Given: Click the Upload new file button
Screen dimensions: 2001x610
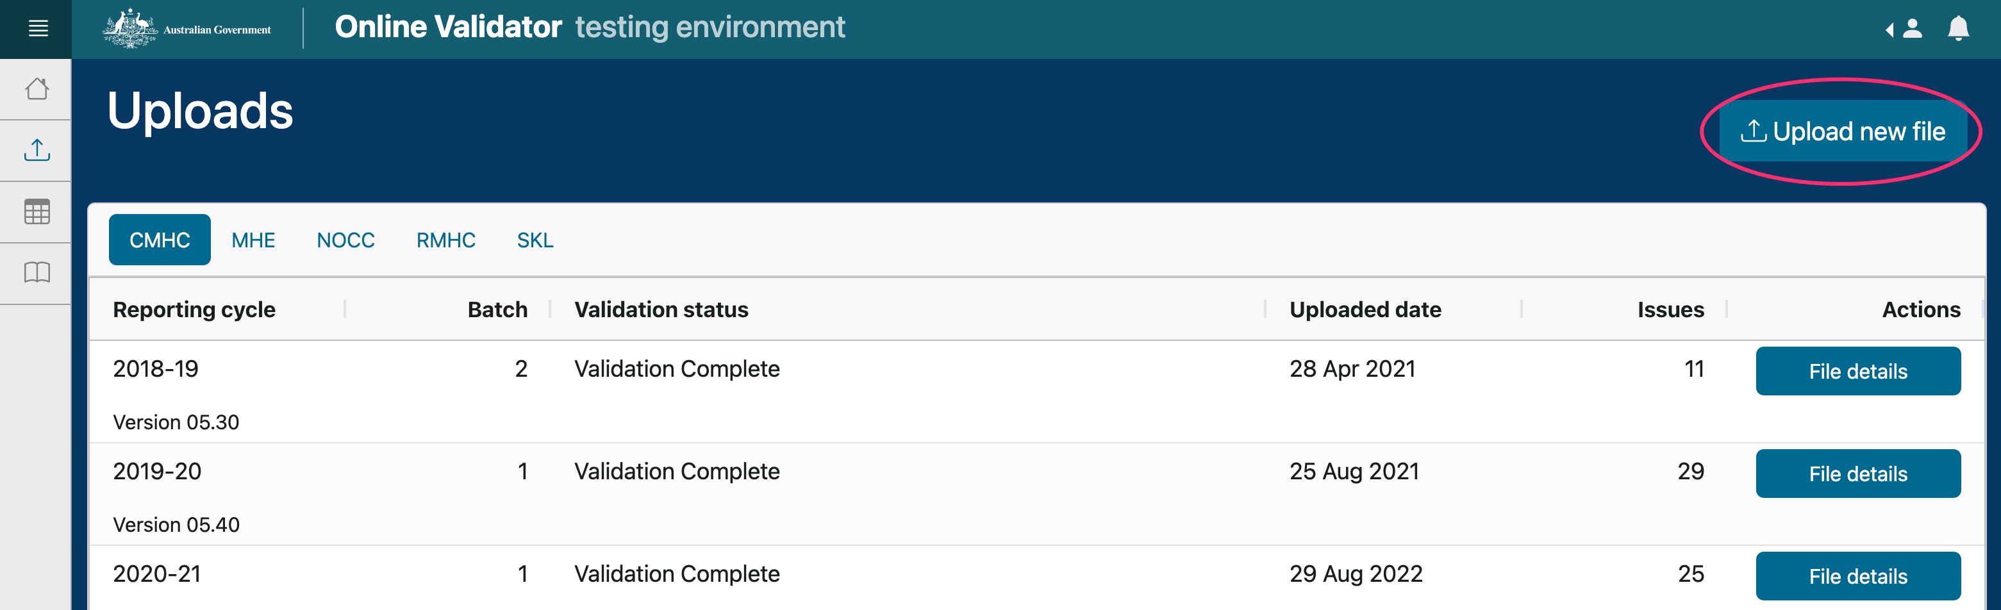Looking at the screenshot, I should [x=1843, y=131].
